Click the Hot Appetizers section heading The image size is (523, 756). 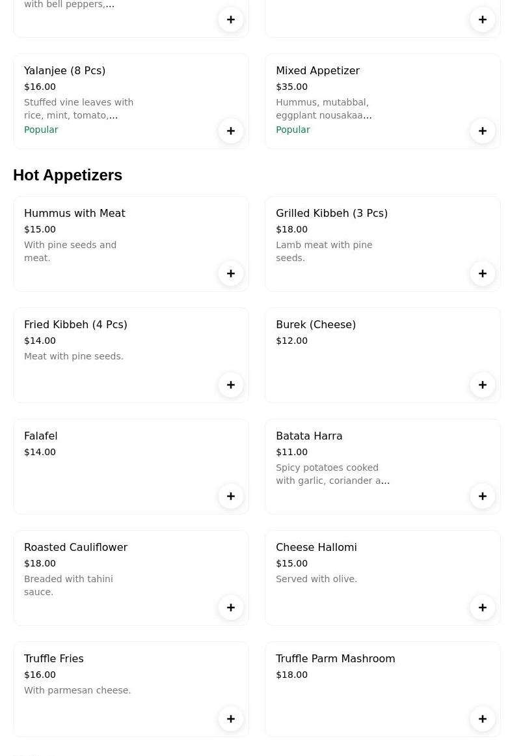click(x=68, y=175)
